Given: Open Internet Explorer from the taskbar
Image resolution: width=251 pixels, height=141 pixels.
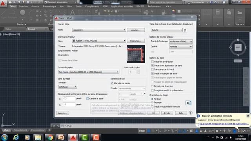Looking at the screenshot, I should coord(16,137).
